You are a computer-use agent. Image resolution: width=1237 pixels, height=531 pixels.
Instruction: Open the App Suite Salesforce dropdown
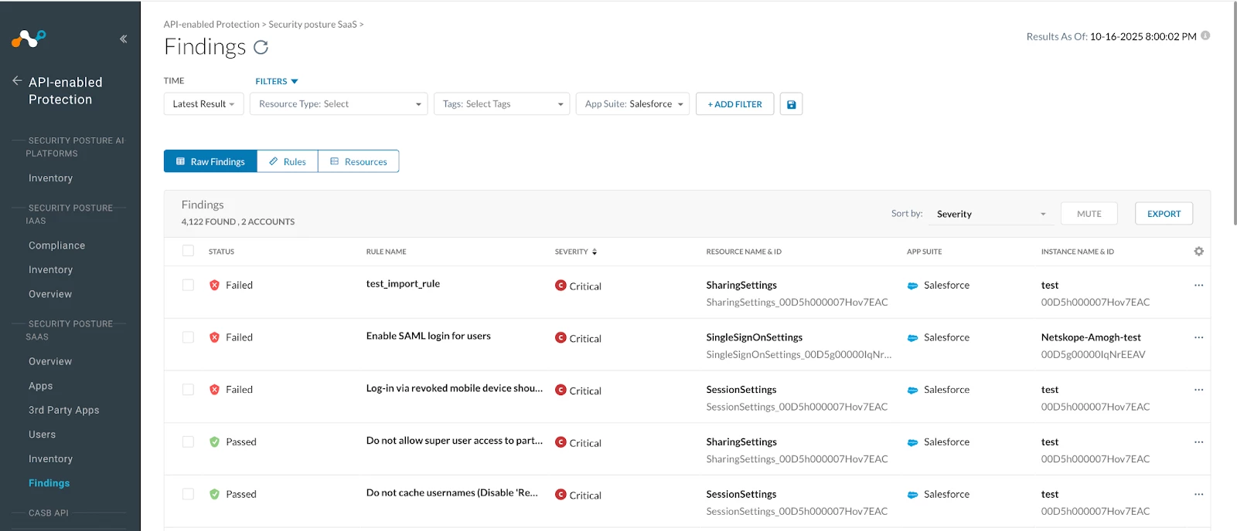pos(632,104)
